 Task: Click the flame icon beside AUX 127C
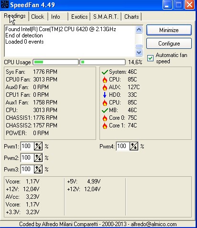(x=105, y=87)
